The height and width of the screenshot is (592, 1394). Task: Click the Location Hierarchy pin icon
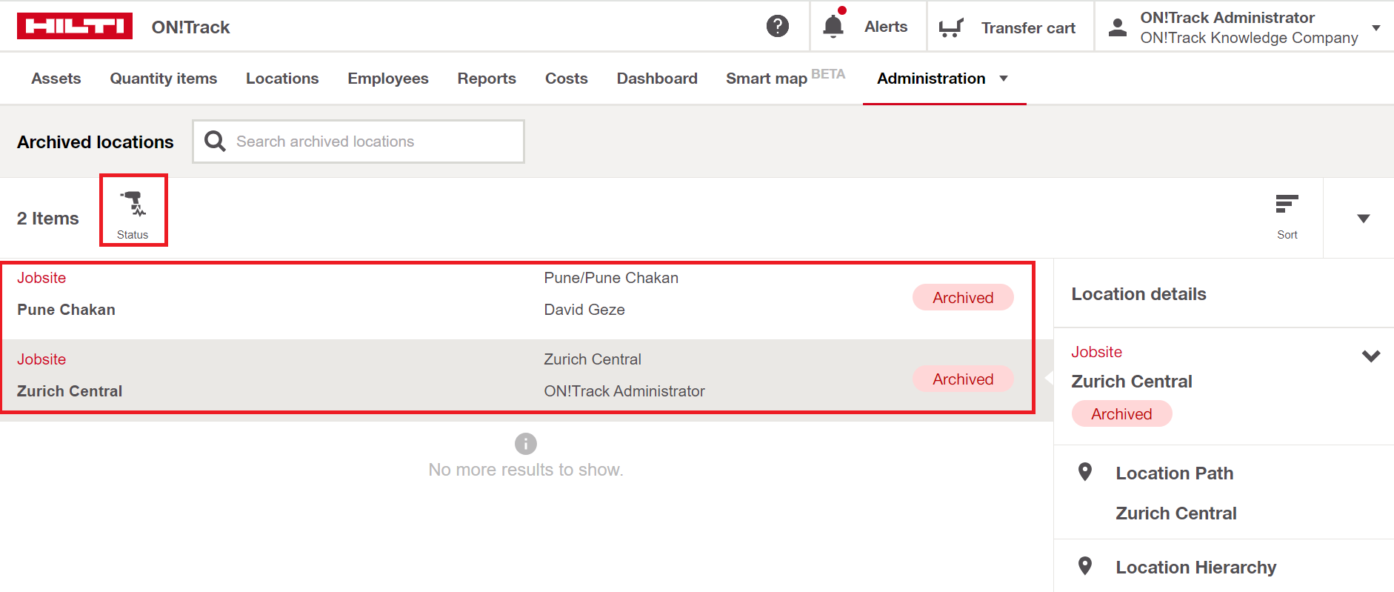point(1085,566)
